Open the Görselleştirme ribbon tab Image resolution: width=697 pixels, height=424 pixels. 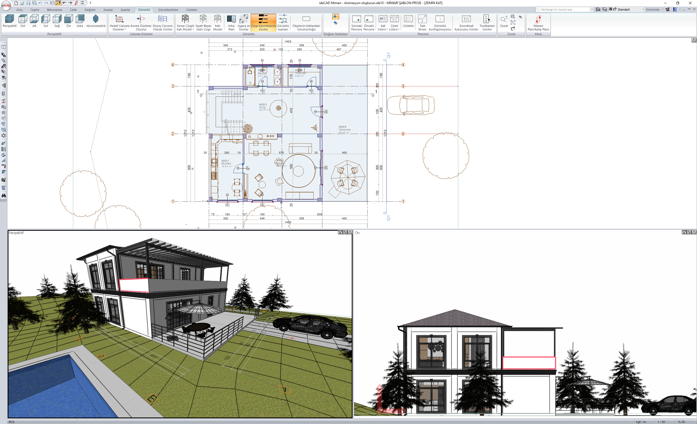[x=168, y=10]
